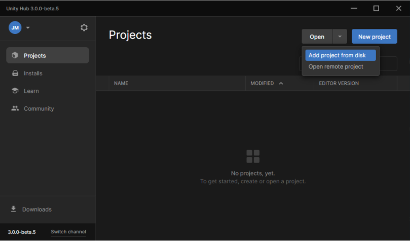Click the EDITOR VERSION column header

pos(339,83)
